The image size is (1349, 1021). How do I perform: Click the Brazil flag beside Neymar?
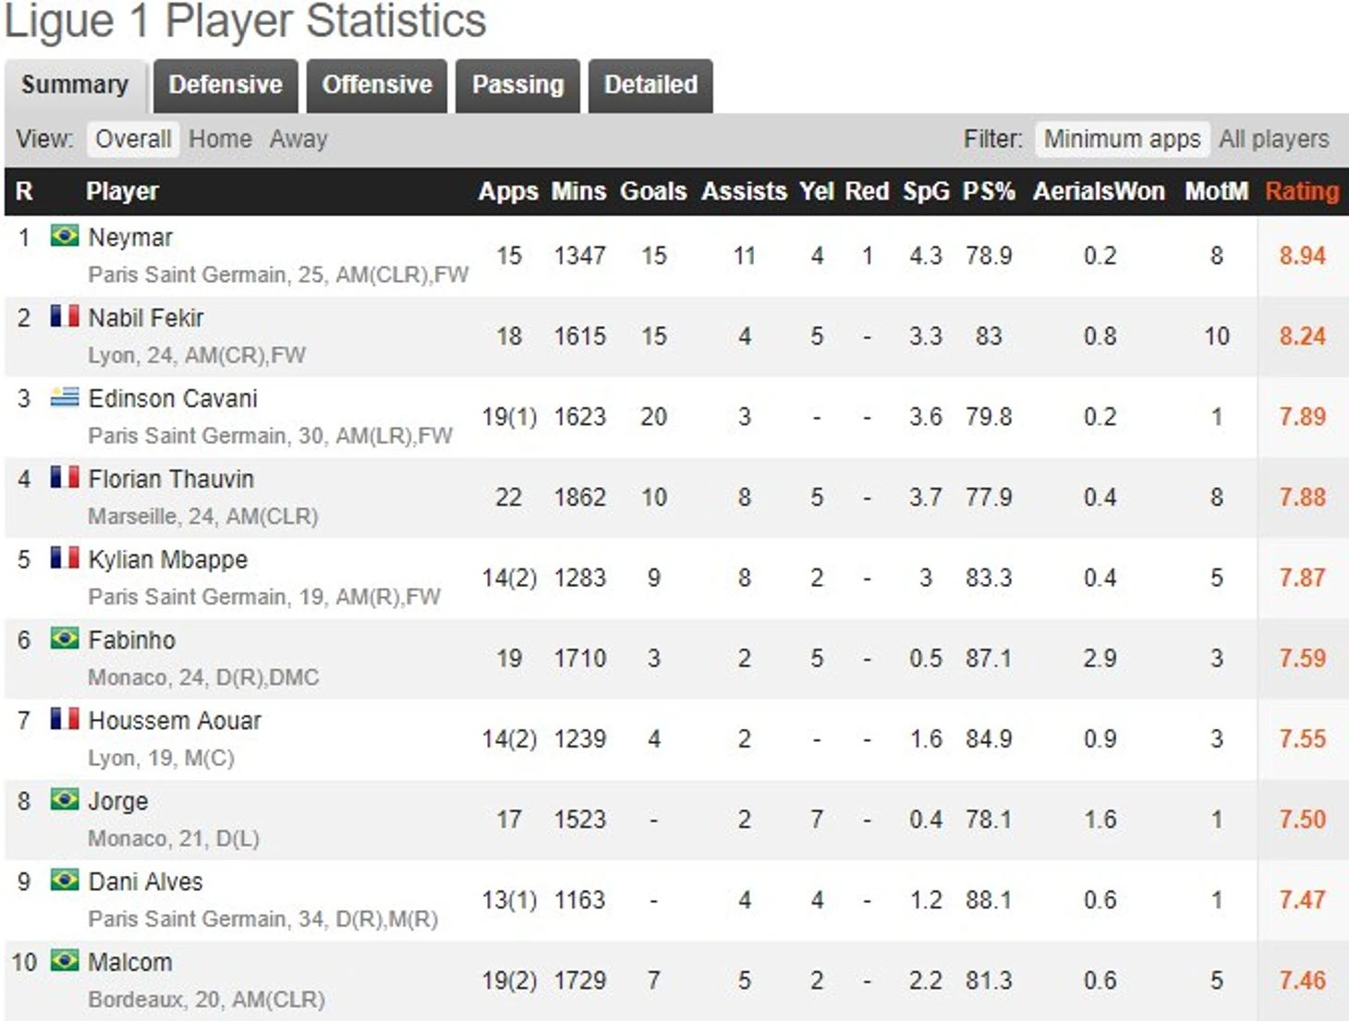(65, 236)
